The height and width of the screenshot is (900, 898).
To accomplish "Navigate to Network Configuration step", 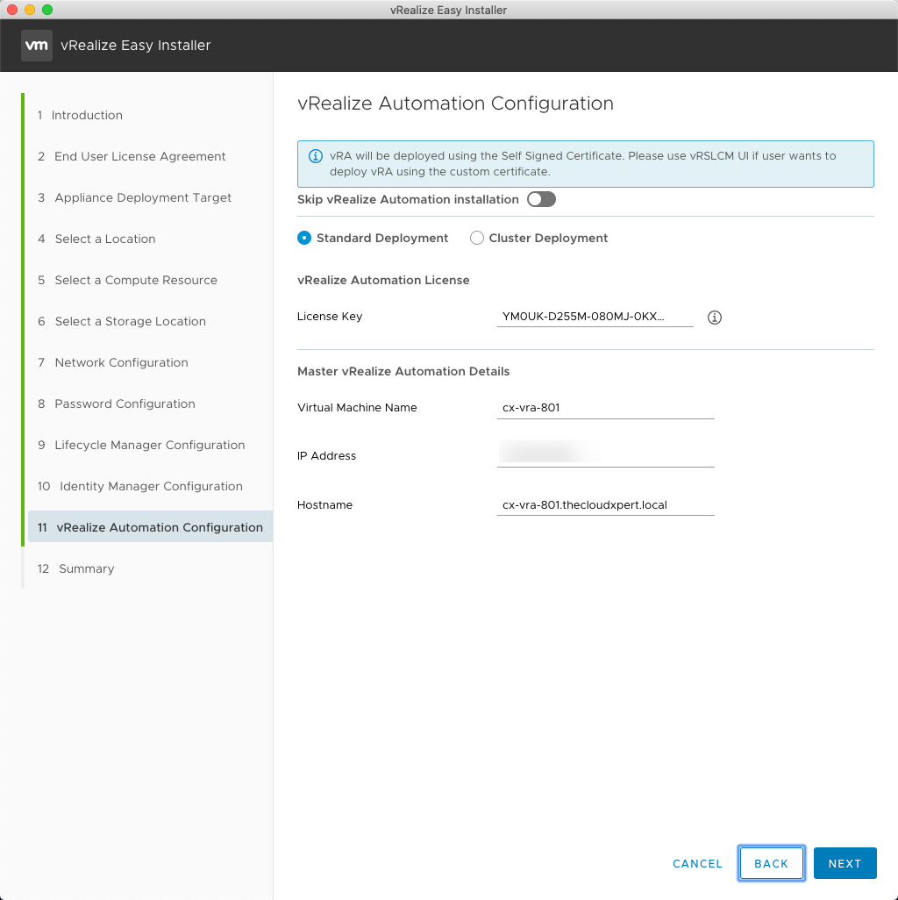I will 121,362.
